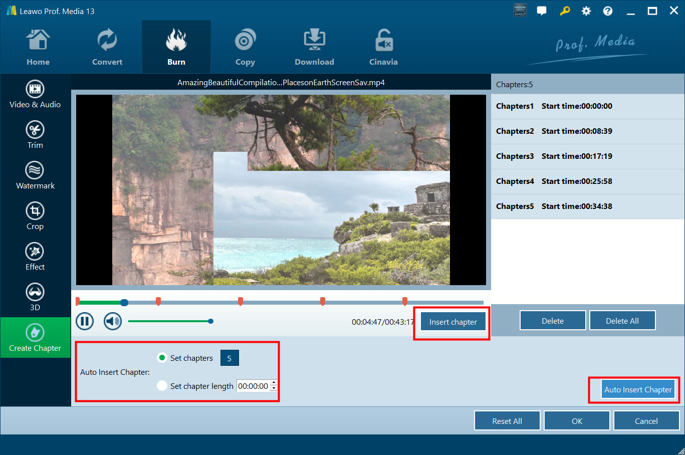685x455 pixels.
Task: Increase chapter length with the up arrow
Action: click(x=274, y=383)
